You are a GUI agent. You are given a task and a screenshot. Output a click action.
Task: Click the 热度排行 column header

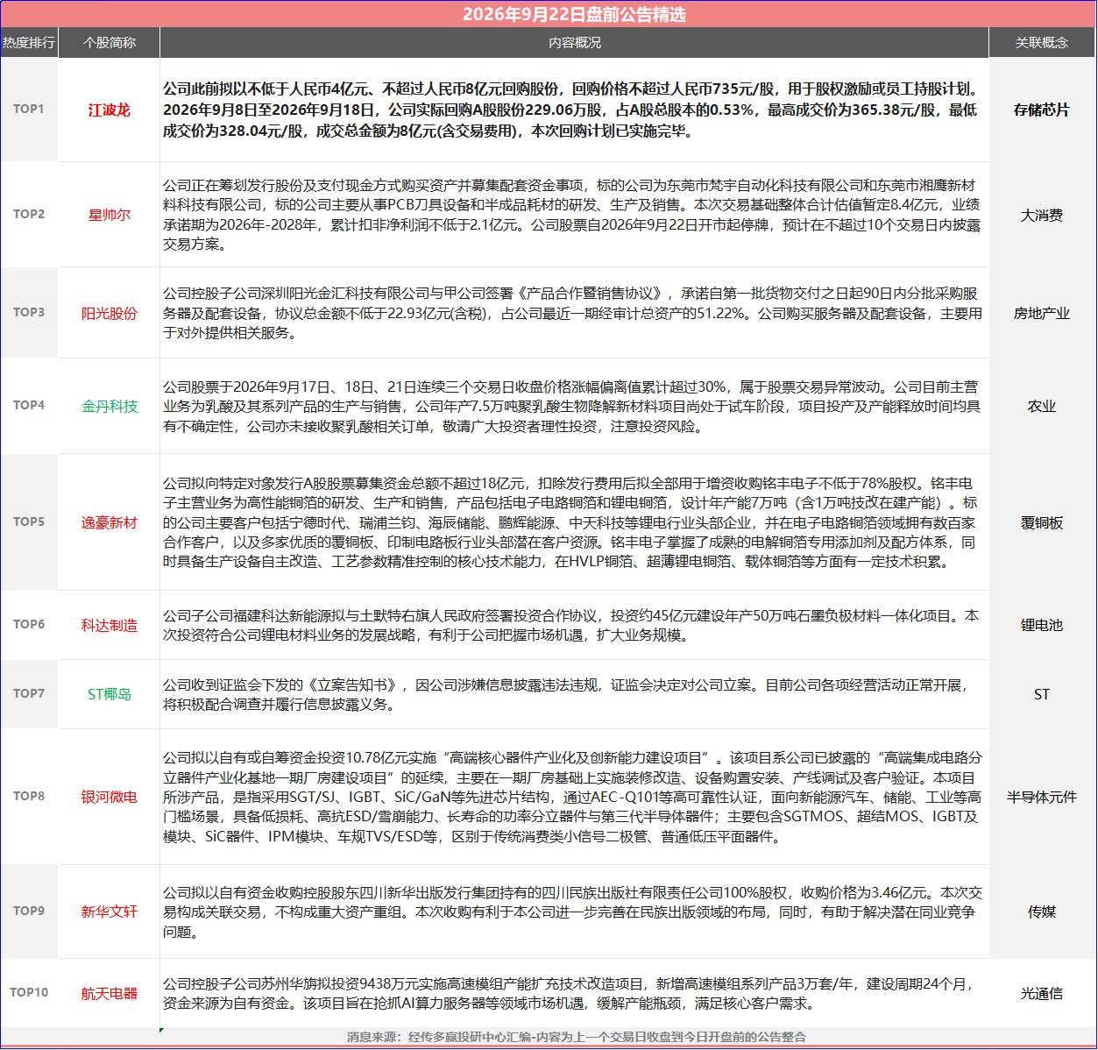click(29, 42)
